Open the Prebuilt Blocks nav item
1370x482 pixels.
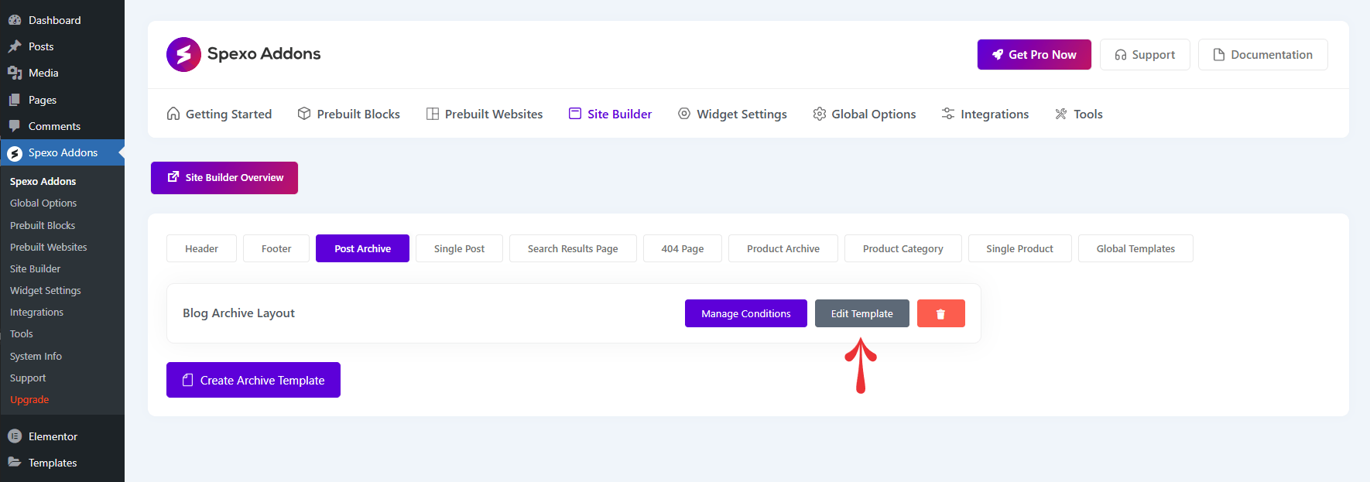(348, 114)
